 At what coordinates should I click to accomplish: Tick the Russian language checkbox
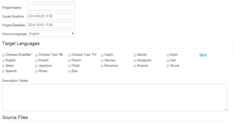pyautogui.click(x=135, y=66)
